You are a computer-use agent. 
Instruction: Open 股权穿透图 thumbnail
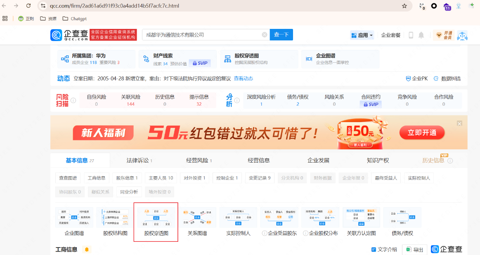[x=156, y=222]
